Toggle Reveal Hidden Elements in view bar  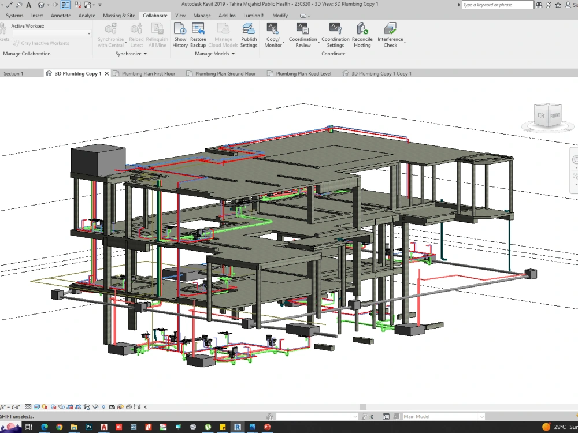(x=104, y=406)
